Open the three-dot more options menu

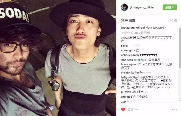point(174,109)
